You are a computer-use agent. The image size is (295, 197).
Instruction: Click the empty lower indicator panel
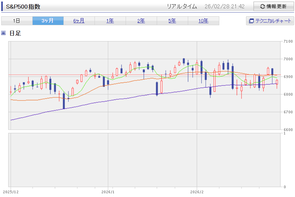click(144, 160)
